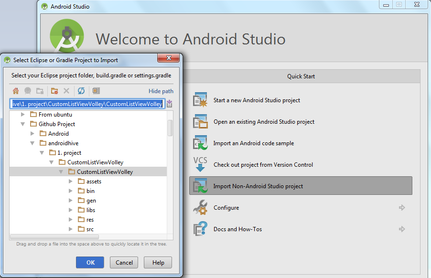
Task: Open the Configure menu entry
Action: click(301, 207)
